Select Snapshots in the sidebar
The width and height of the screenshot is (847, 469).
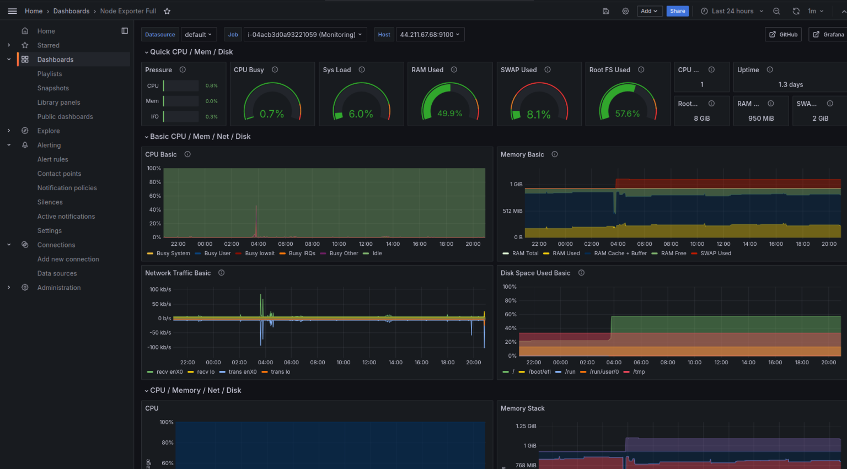point(53,88)
